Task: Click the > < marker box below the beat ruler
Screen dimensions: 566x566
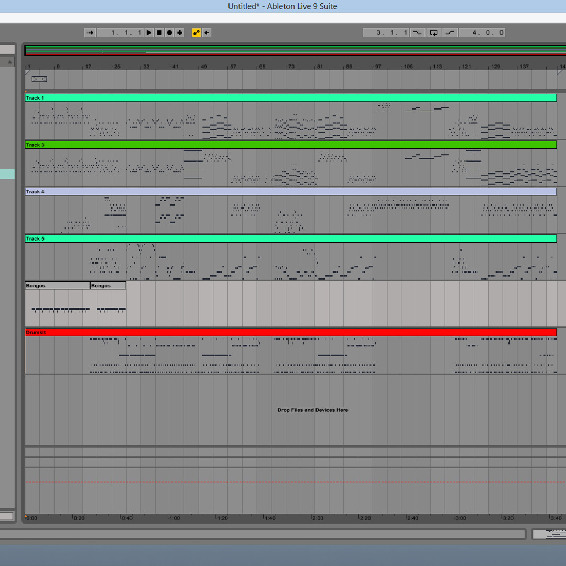Action: pos(38,79)
